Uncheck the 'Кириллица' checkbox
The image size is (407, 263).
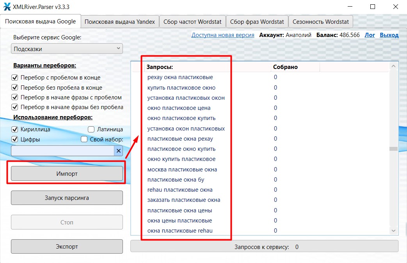(15, 129)
